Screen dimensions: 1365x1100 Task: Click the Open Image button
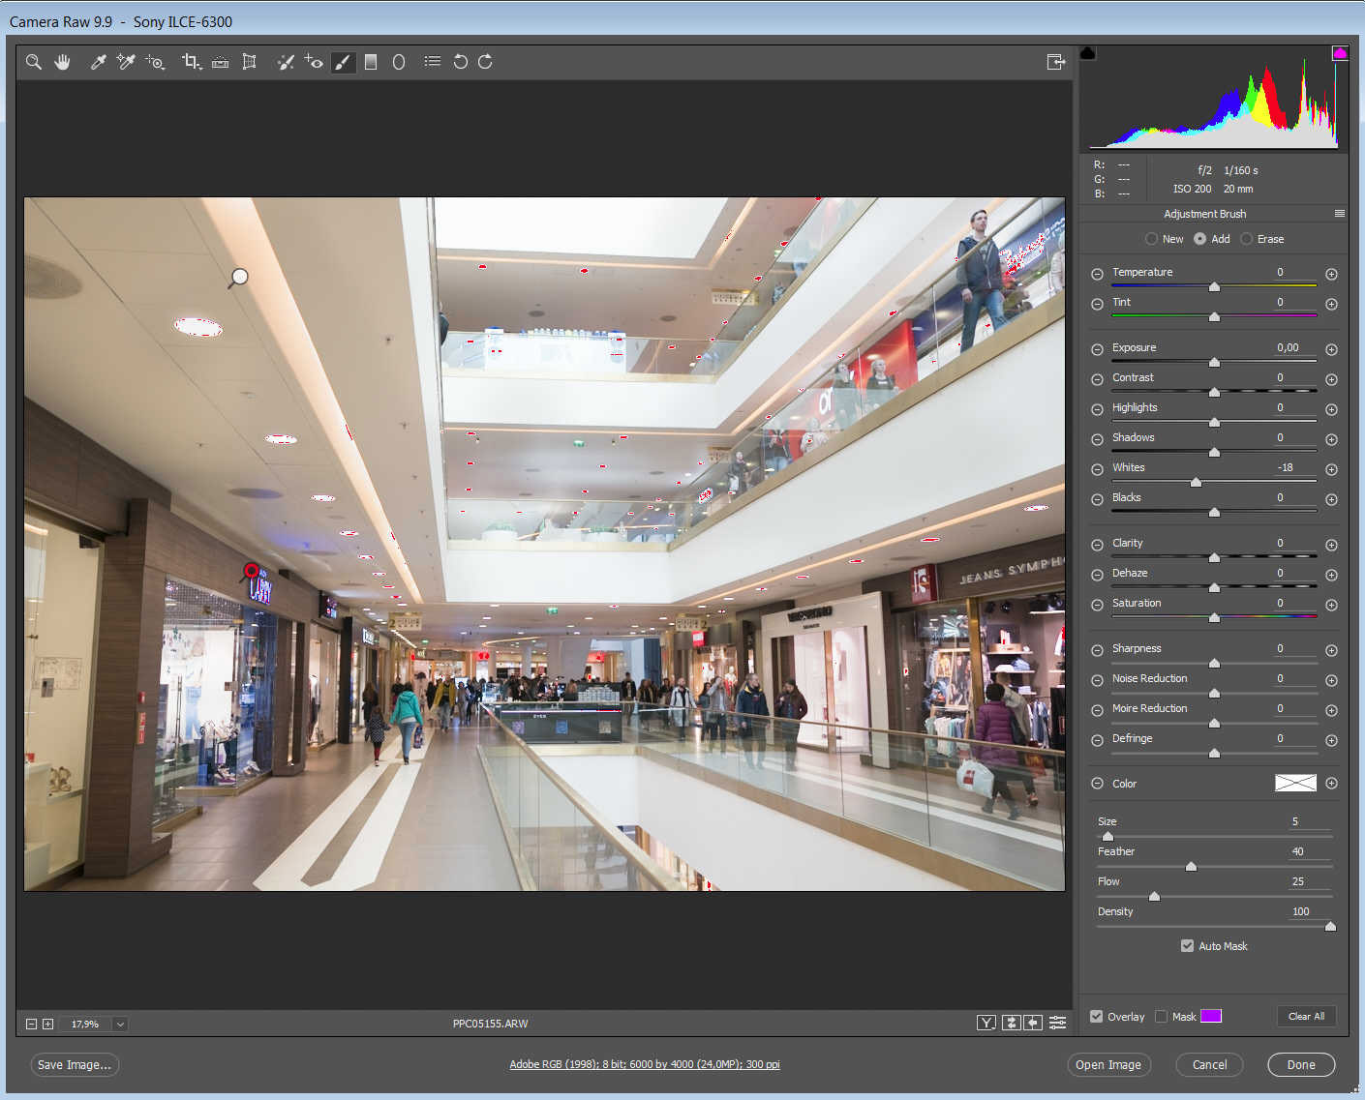click(x=1108, y=1064)
